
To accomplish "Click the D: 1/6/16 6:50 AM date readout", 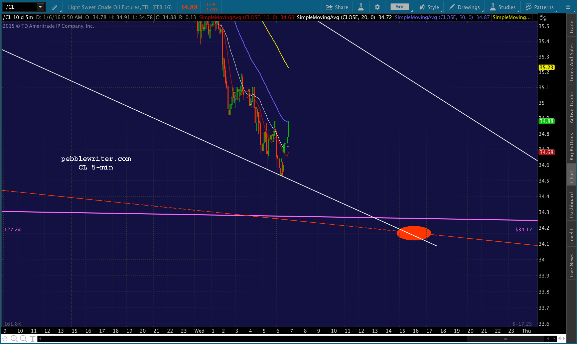I will [59, 17].
